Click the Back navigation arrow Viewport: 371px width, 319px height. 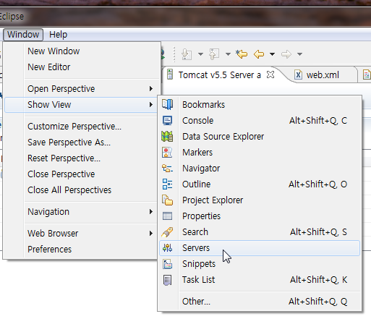point(259,54)
